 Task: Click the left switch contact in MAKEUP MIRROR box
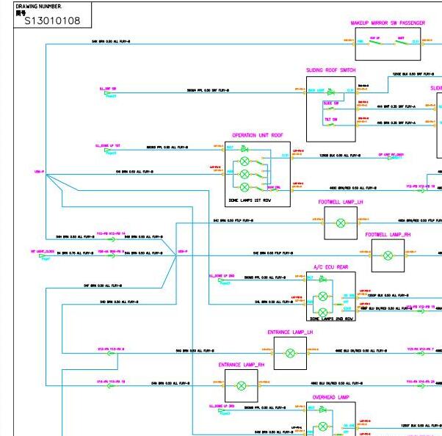click(377, 43)
